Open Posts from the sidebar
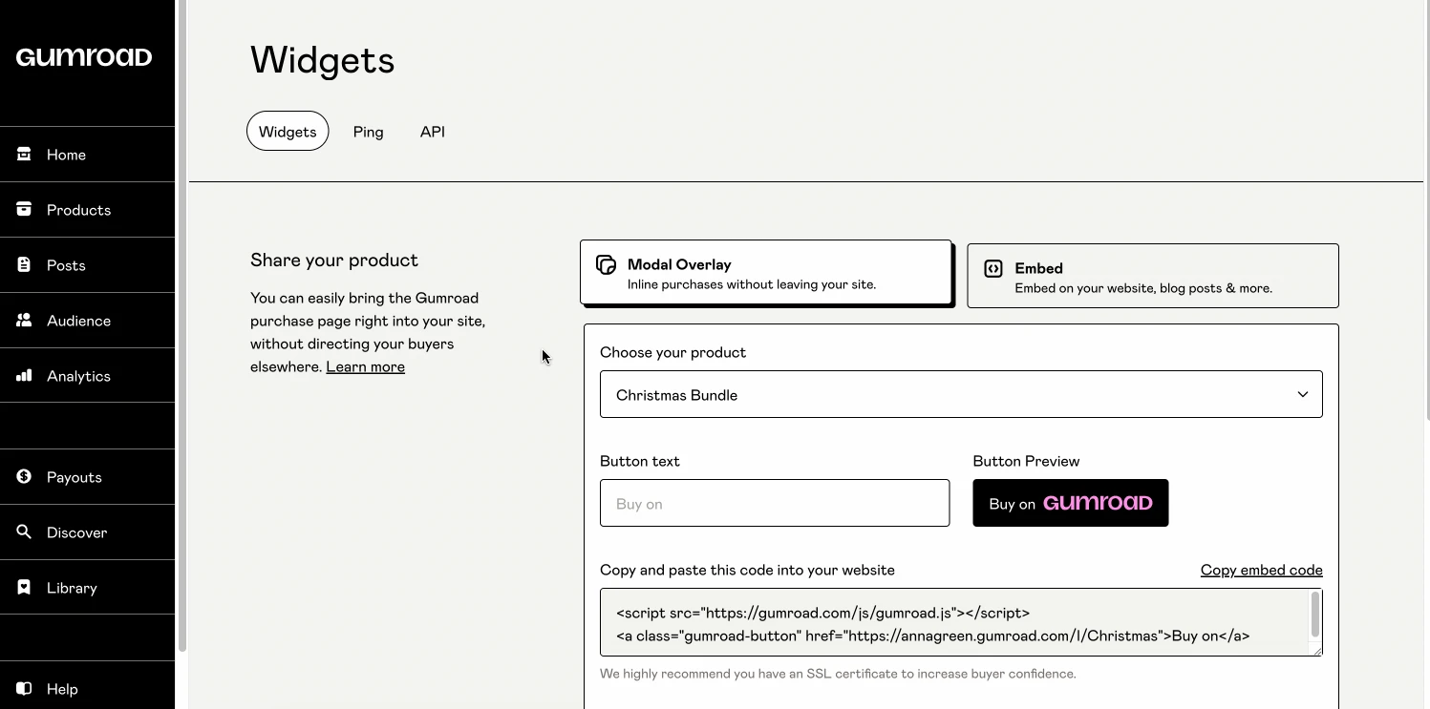This screenshot has width=1430, height=709. (67, 264)
